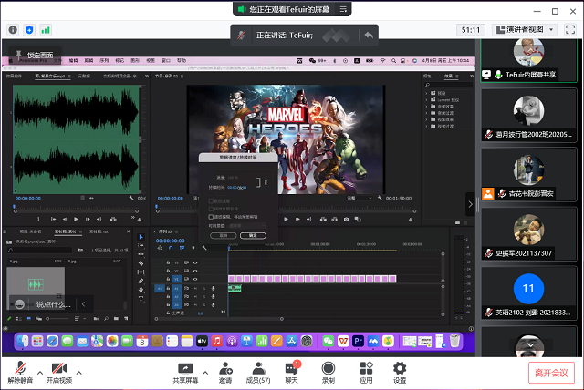Screen dimensions: 584x390
Task: Open 聊天 chat panel
Action: (292, 372)
